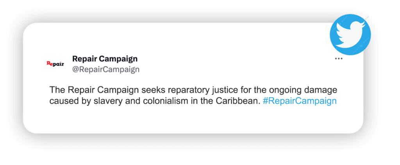Click 'The Repair Campaign' at tweet start

[x=94, y=90]
